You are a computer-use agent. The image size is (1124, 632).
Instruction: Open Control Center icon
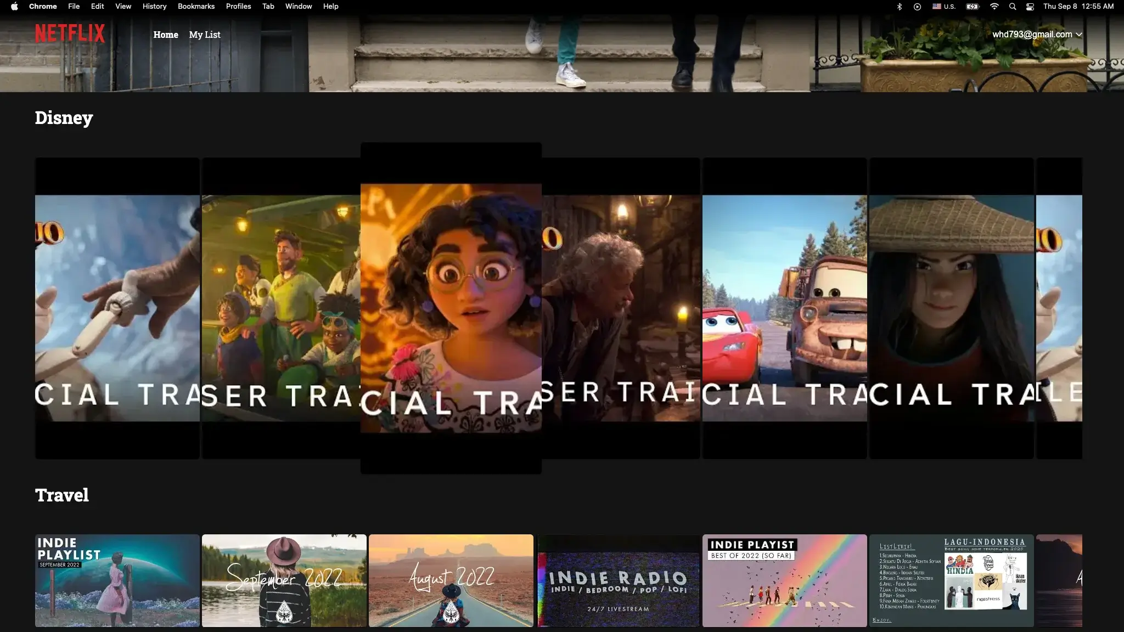point(1030,7)
